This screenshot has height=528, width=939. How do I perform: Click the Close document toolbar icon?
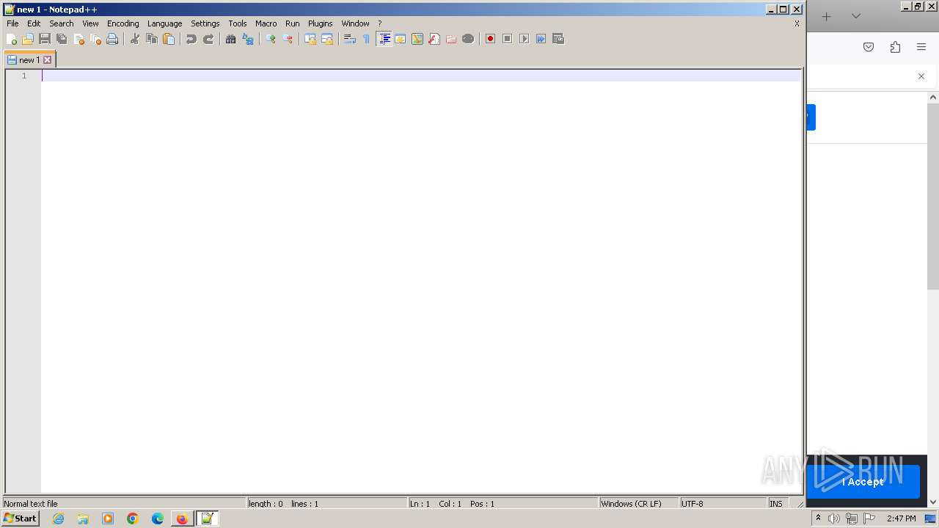tap(78, 39)
